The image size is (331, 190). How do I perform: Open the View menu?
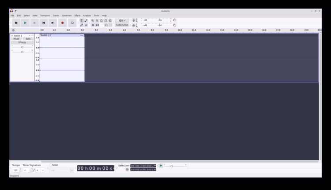(35, 15)
